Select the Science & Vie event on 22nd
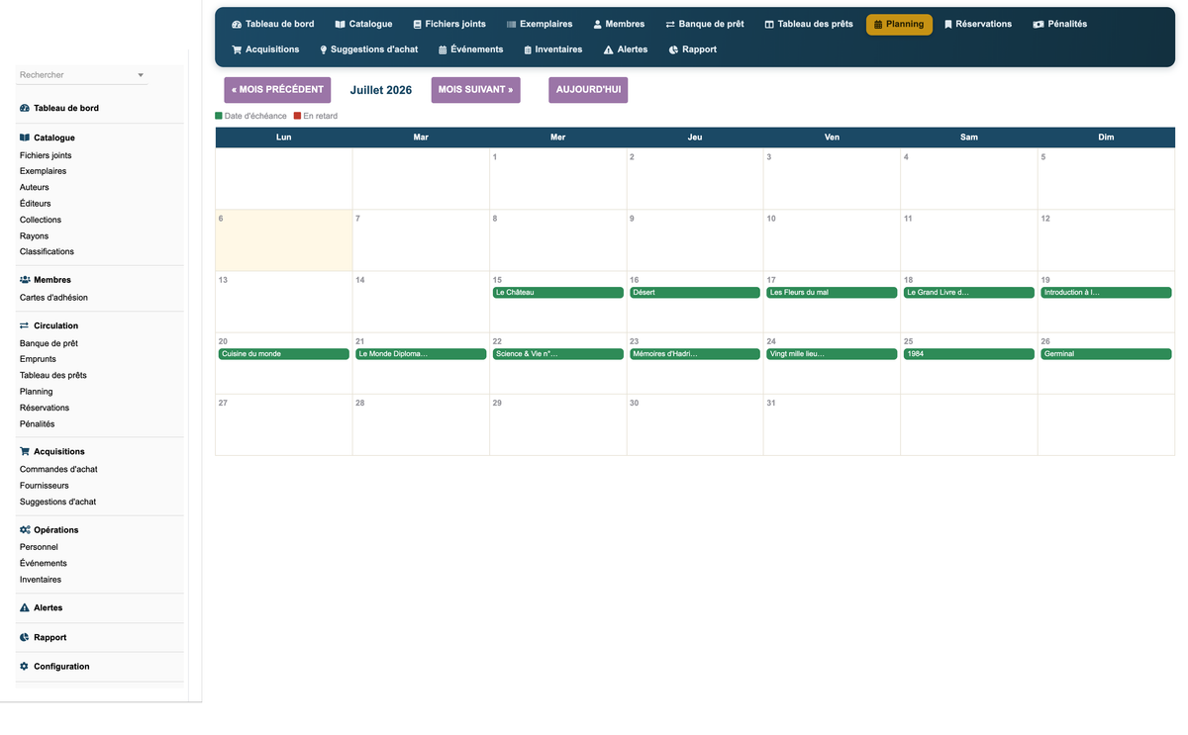This screenshot has width=1188, height=735. point(557,354)
